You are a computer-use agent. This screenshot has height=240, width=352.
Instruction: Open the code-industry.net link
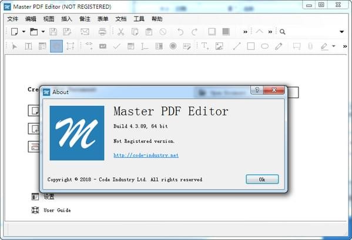coord(146,155)
